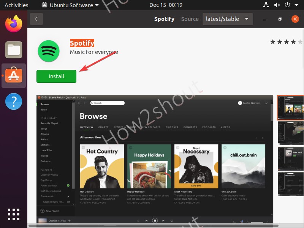This screenshot has width=304, height=228.
Task: Select the highlighted Browse screenshot thumbnail
Action: [x=291, y=108]
